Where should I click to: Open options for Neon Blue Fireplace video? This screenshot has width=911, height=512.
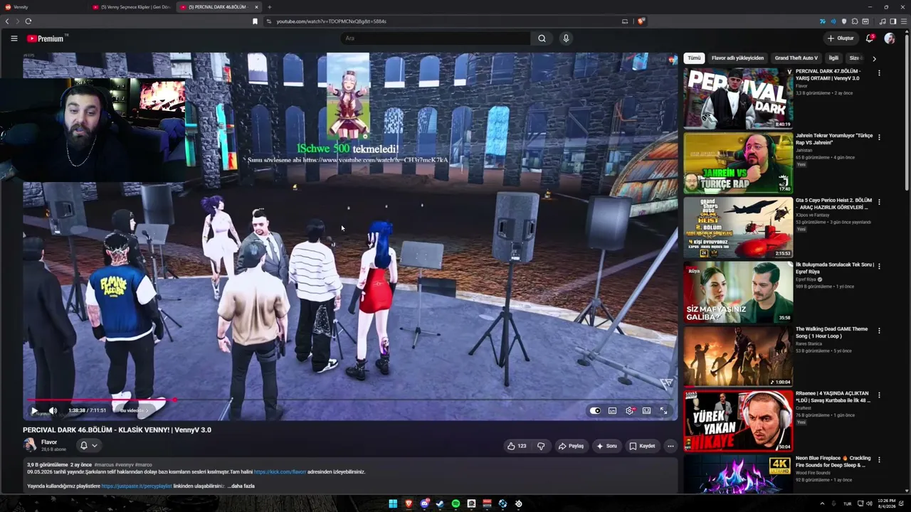point(879,459)
